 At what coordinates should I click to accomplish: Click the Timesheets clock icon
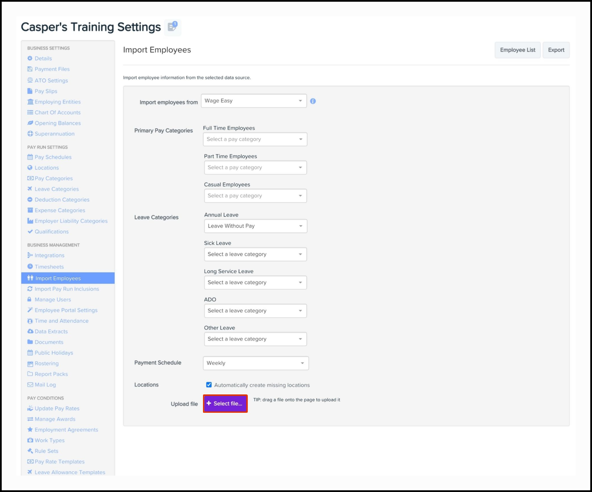pyautogui.click(x=30, y=266)
